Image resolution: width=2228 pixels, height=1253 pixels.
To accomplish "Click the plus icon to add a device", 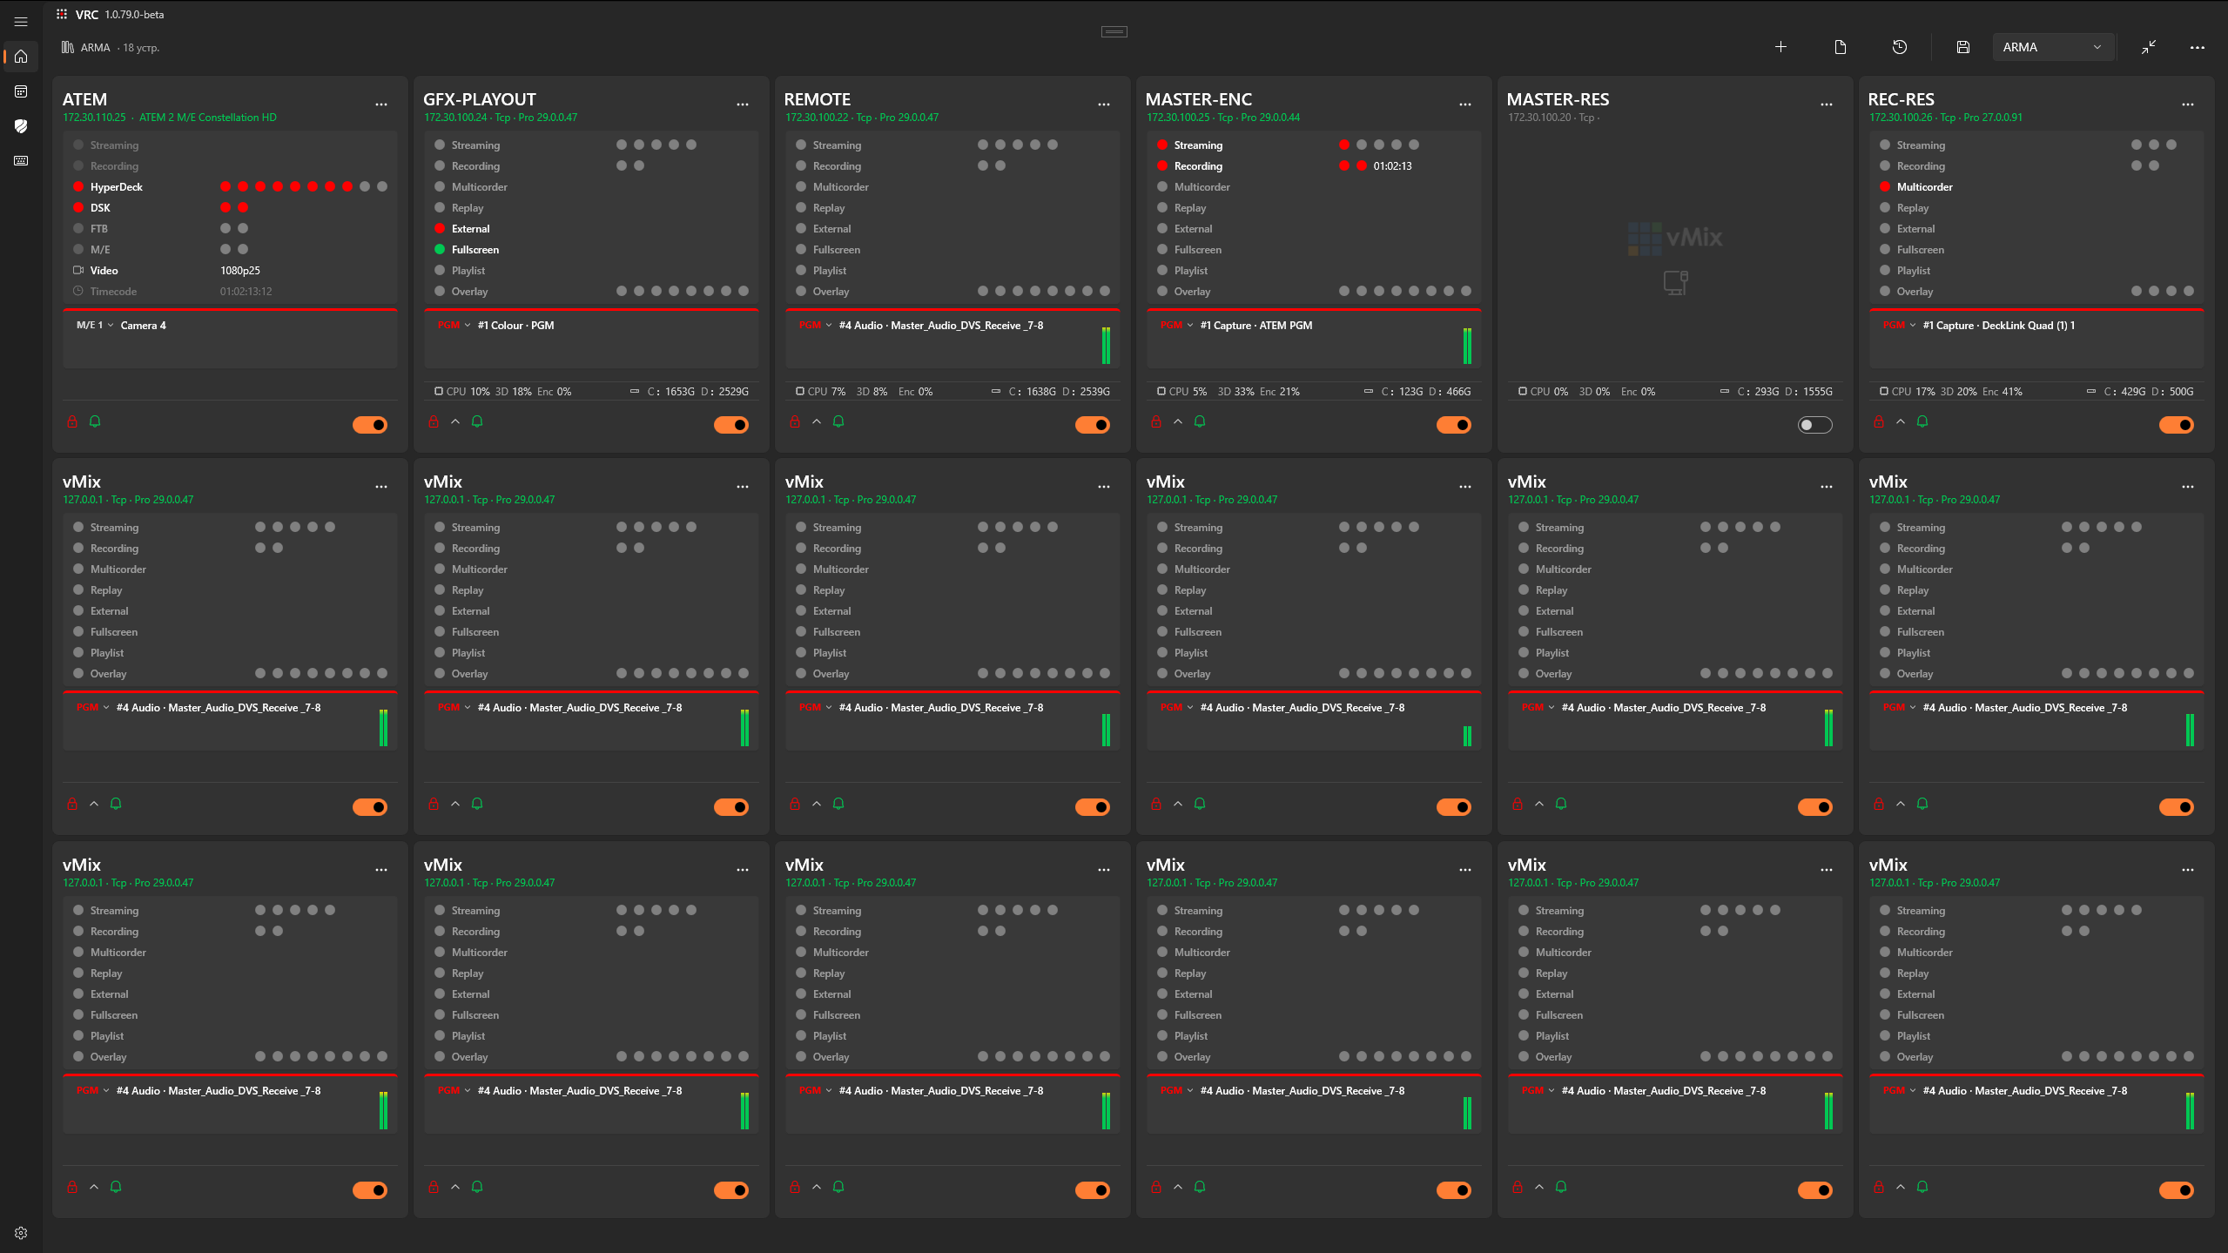I will point(1780,47).
